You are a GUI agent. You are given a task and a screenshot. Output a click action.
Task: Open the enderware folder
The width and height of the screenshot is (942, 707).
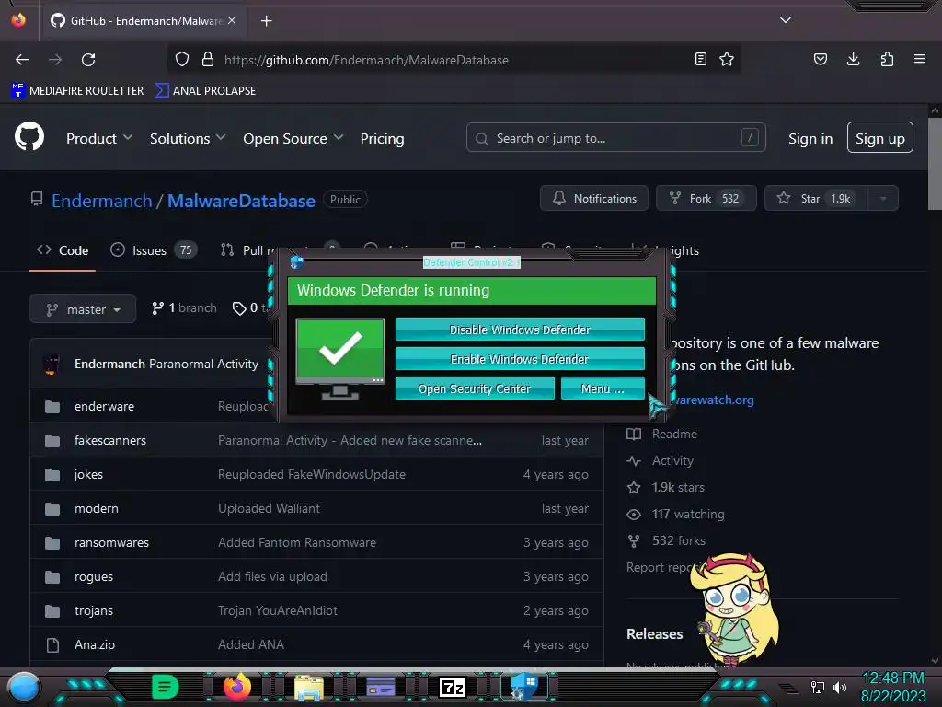(104, 406)
